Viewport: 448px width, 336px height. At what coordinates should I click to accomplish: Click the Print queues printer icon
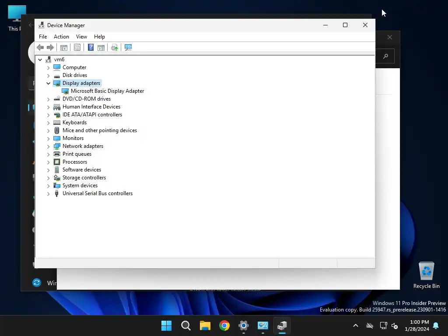(57, 154)
